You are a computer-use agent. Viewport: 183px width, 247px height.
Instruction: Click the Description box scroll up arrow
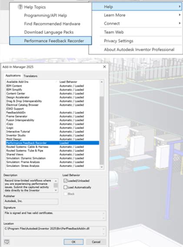[56, 181]
